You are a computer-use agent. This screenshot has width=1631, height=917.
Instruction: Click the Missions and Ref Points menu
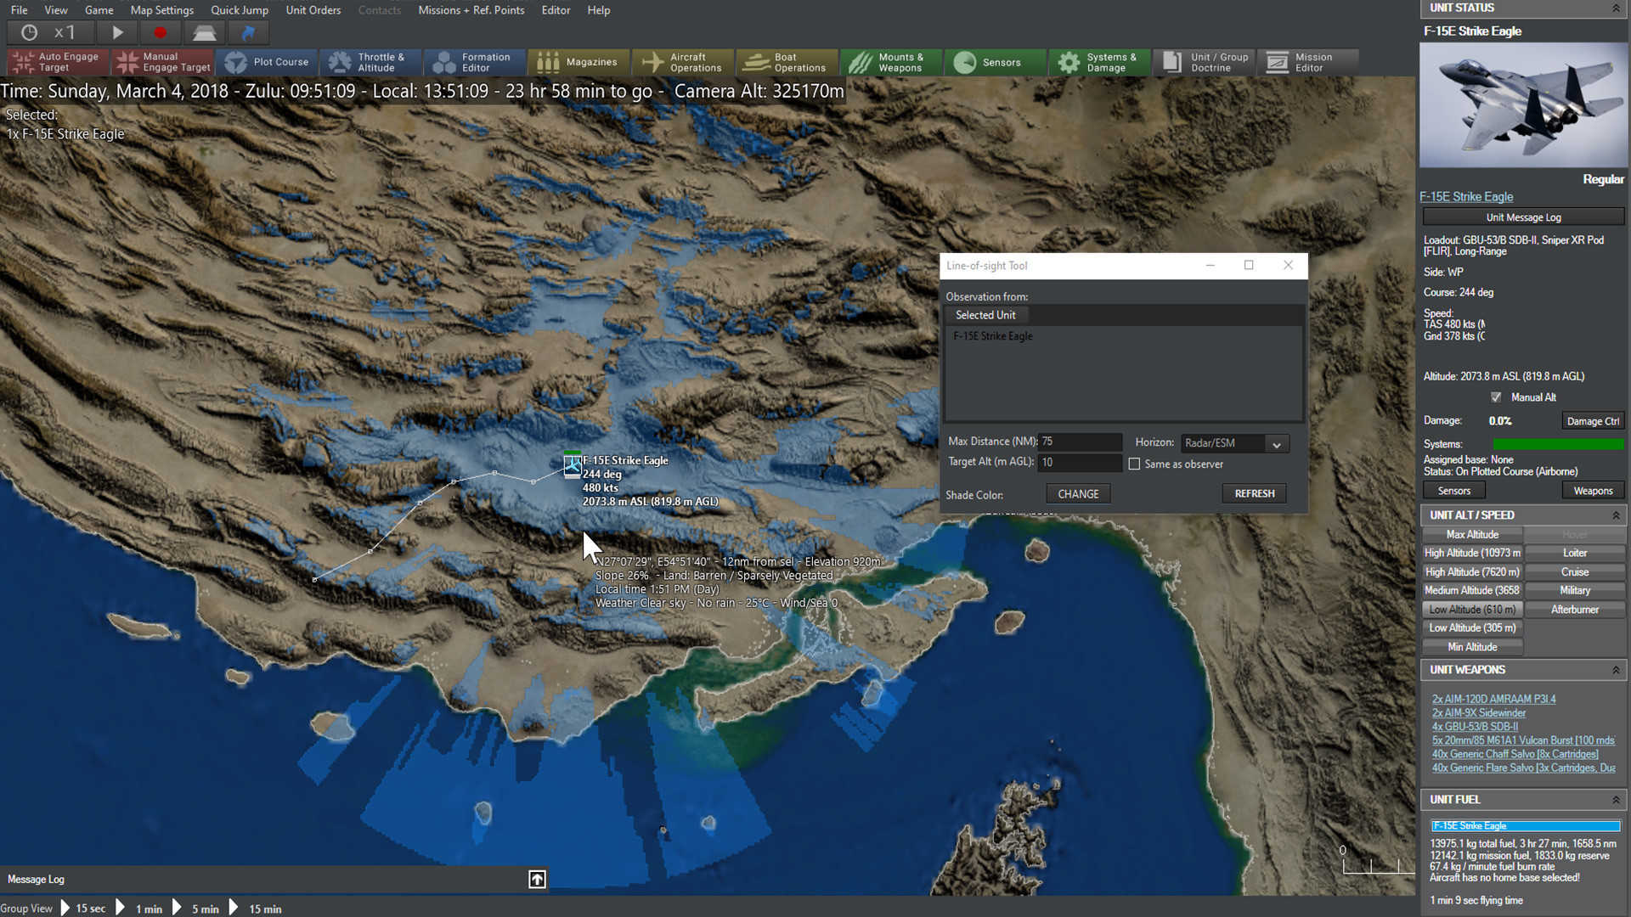pos(471,10)
